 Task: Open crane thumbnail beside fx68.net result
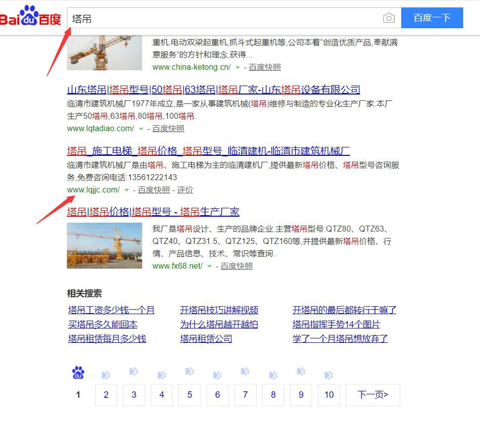pos(105,246)
